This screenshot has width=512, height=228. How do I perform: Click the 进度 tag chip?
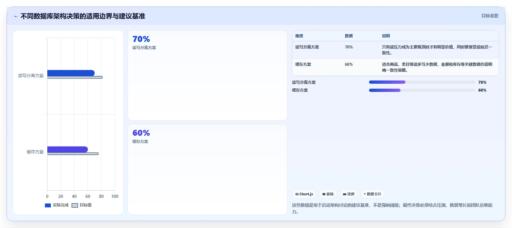tap(349, 194)
